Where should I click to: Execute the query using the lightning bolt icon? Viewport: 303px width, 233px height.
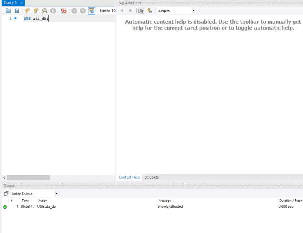(x=27, y=11)
